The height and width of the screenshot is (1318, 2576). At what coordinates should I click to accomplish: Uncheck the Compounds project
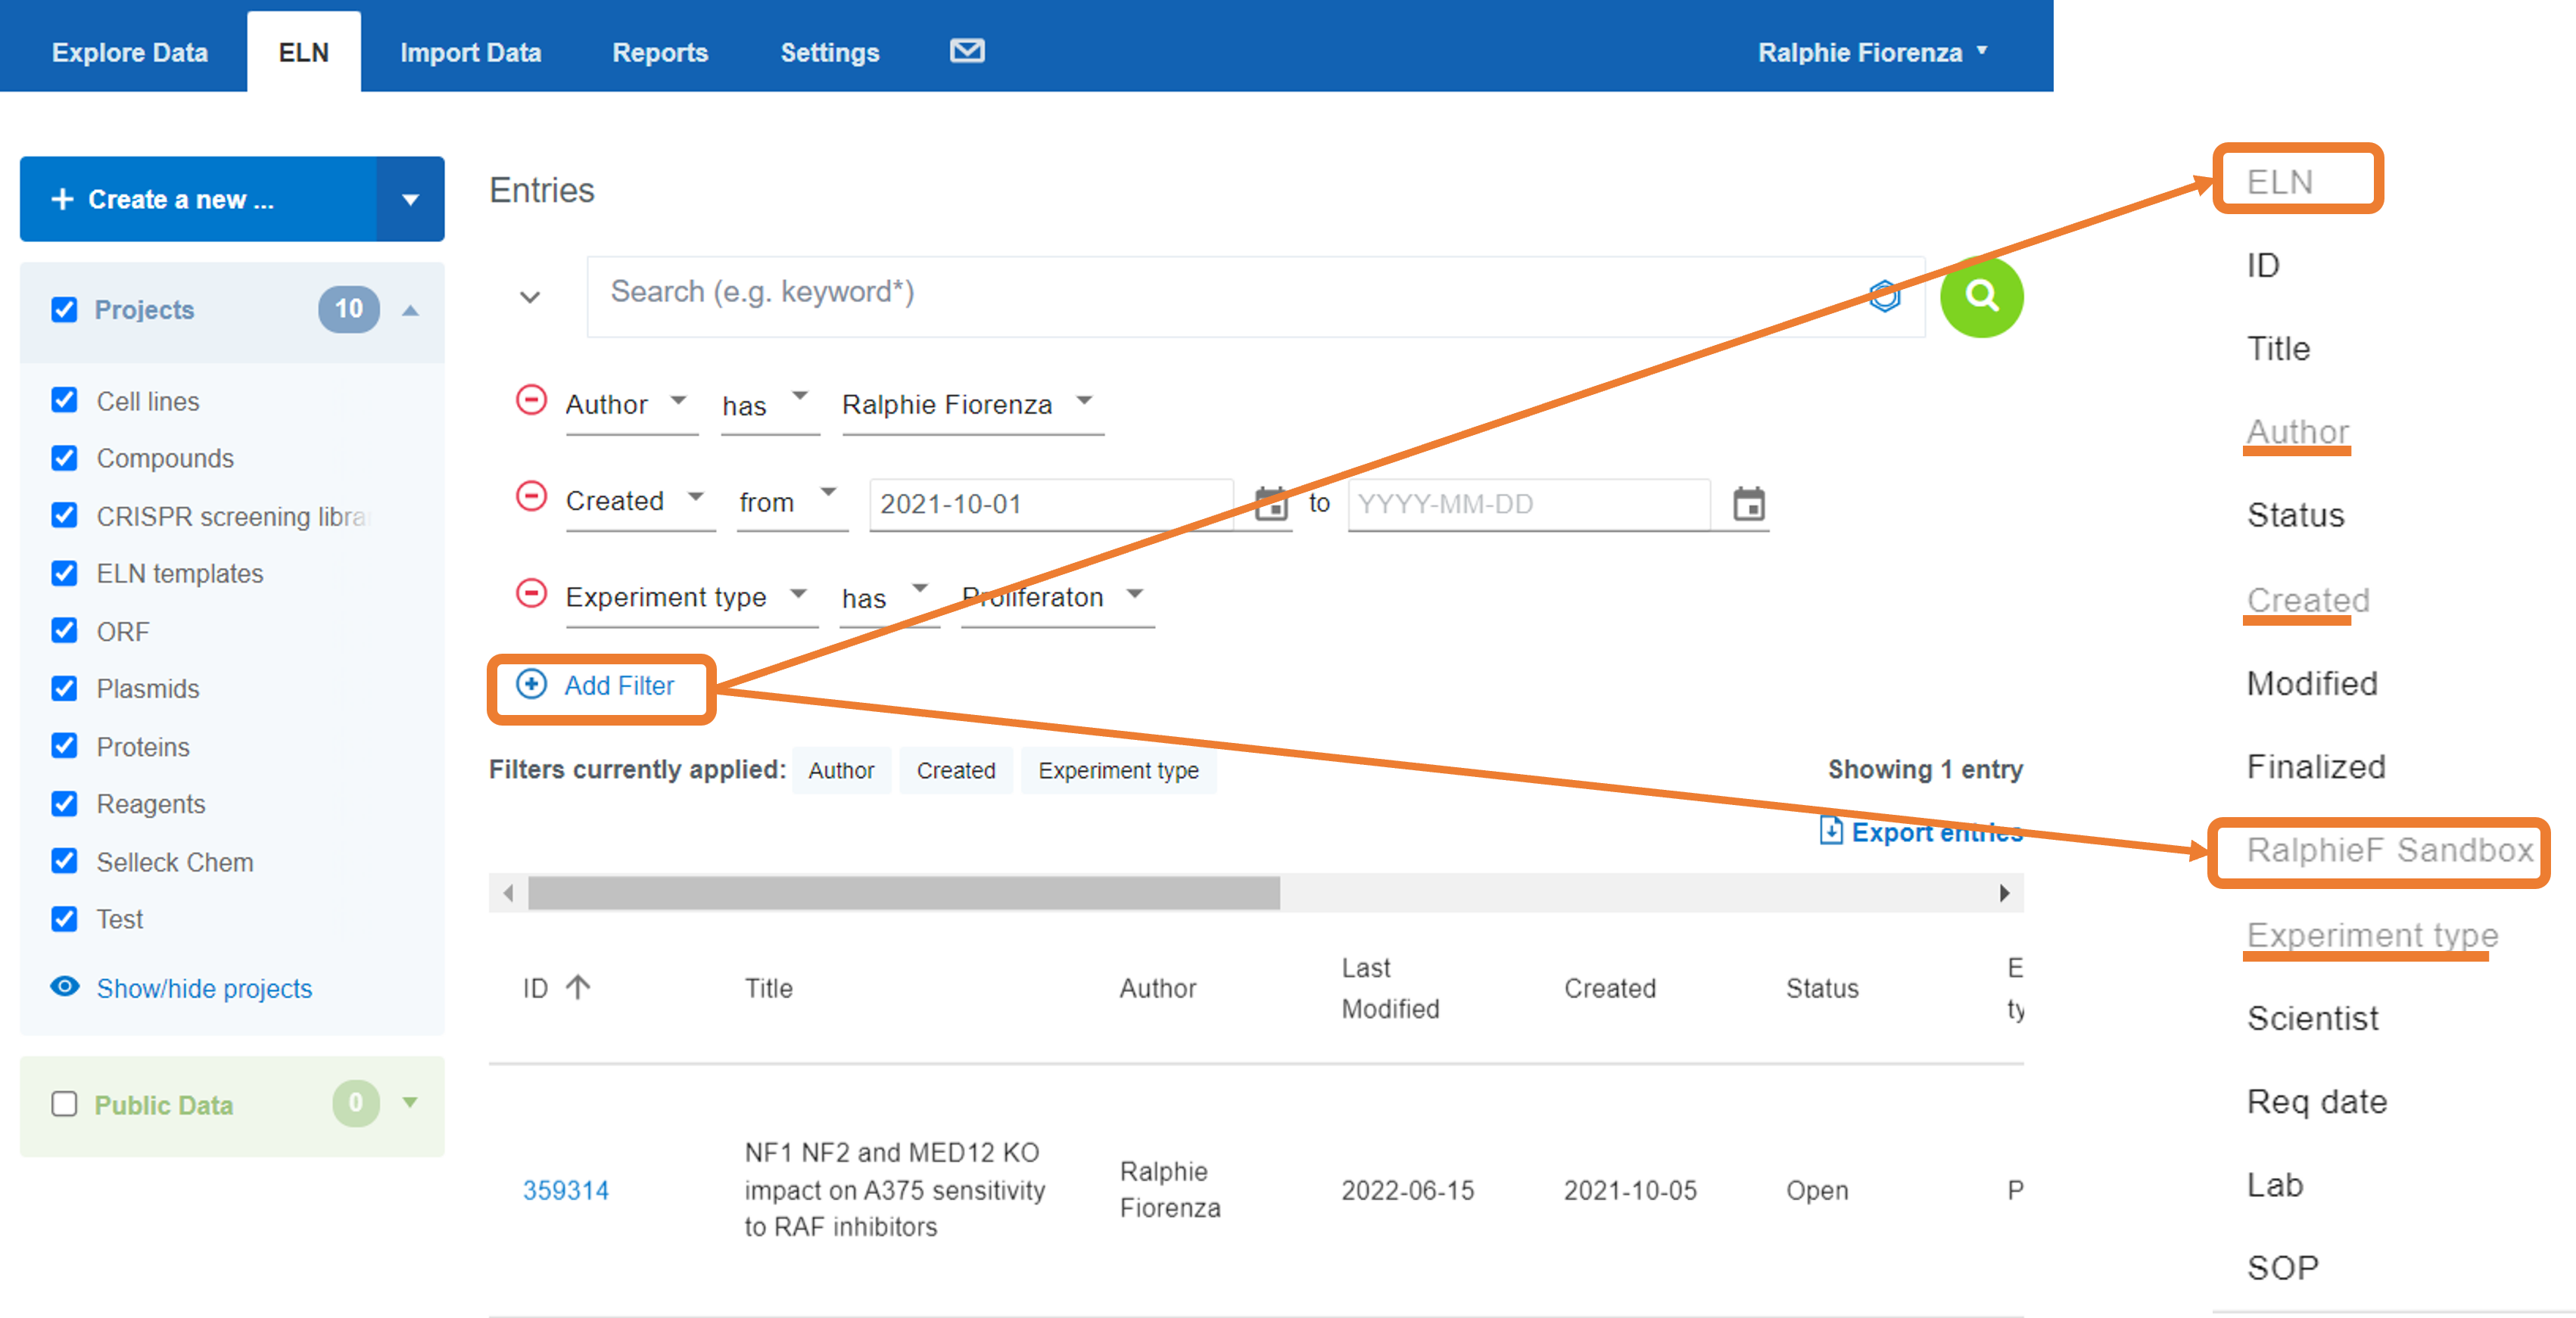tap(64, 458)
